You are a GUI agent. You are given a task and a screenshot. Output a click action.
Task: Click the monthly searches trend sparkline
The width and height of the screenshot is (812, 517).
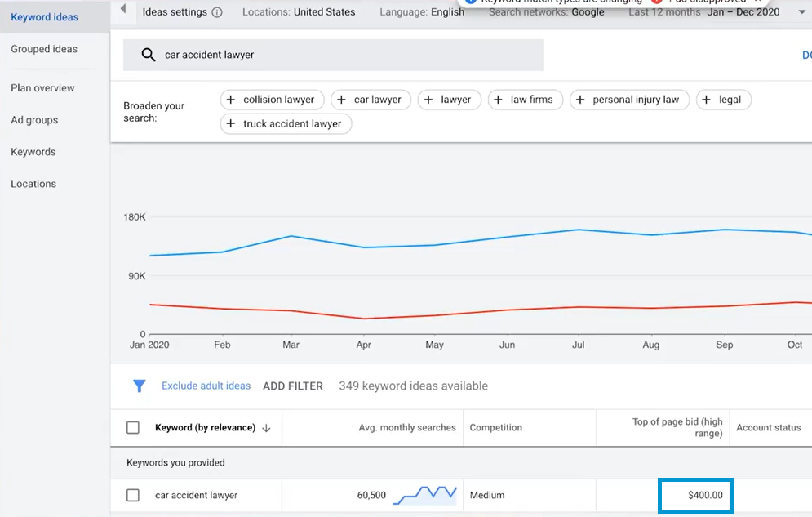click(424, 495)
